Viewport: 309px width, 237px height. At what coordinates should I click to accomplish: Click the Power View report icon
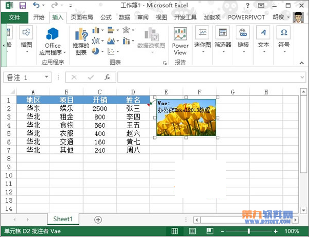pyautogui.click(x=180, y=41)
